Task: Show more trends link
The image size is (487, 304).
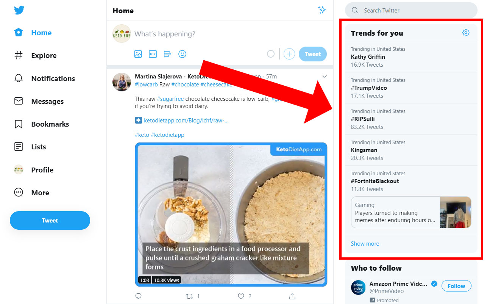Action: (365, 244)
